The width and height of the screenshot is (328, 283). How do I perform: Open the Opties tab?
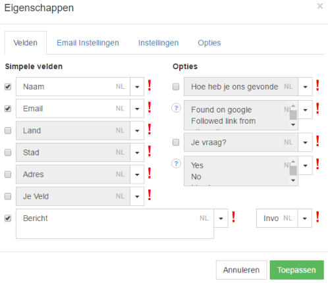coord(209,43)
